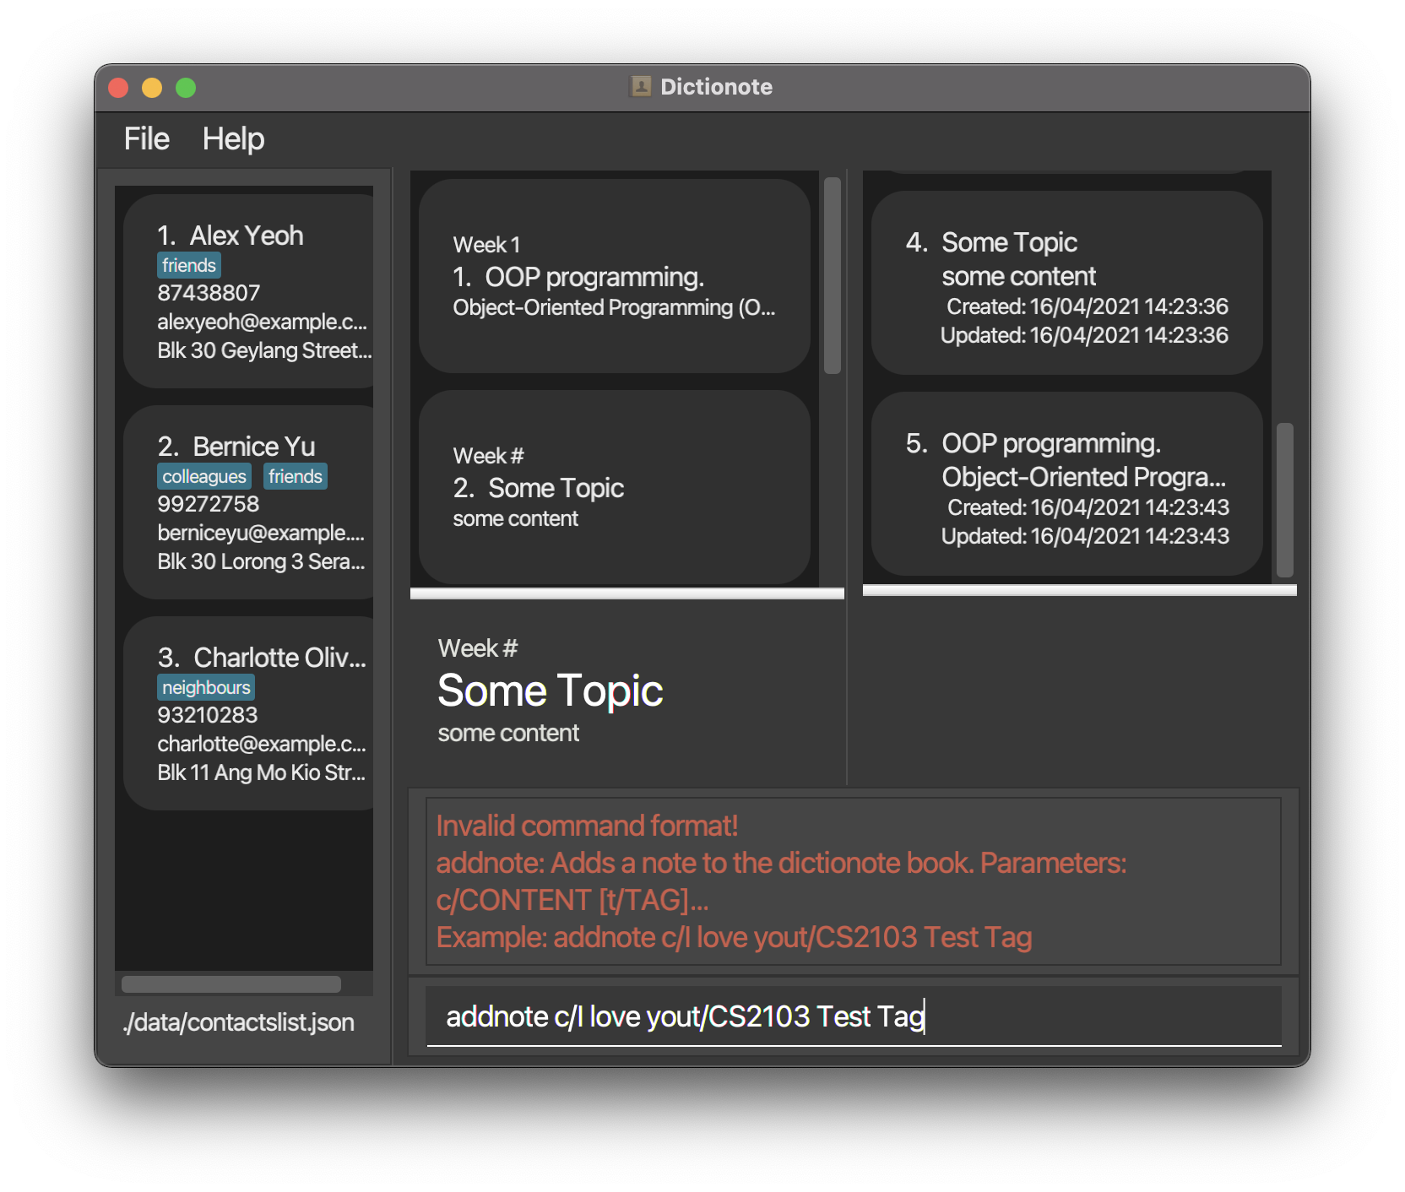Screen dimensions: 1405x1192
Task: Select the Bernice Yu contact name
Action: (x=254, y=447)
